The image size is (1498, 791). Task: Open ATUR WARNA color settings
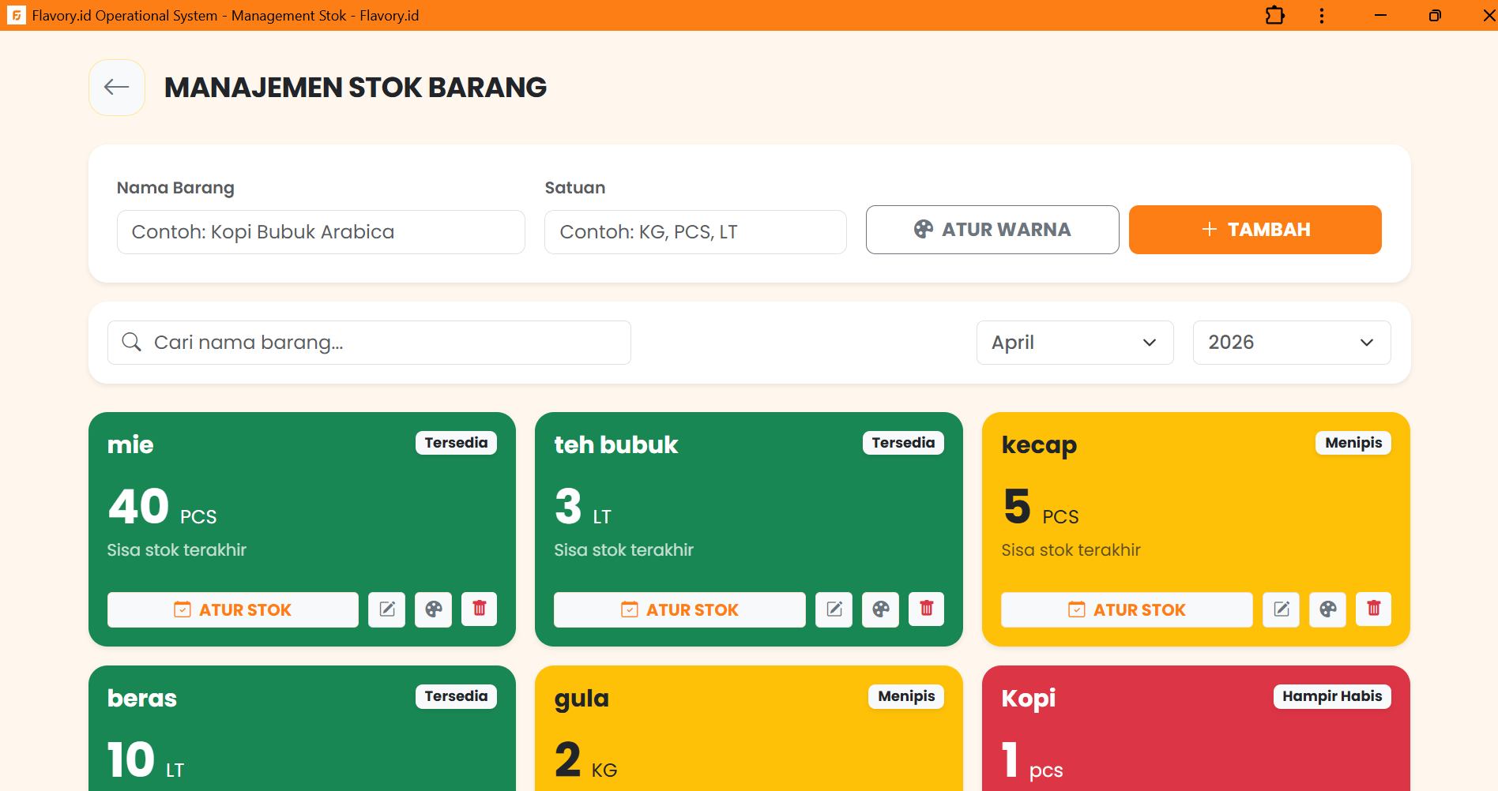(x=992, y=230)
